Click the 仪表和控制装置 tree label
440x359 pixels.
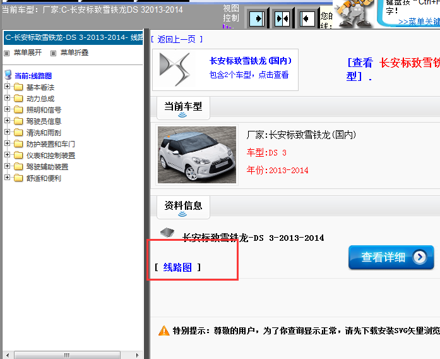pyautogui.click(x=51, y=155)
